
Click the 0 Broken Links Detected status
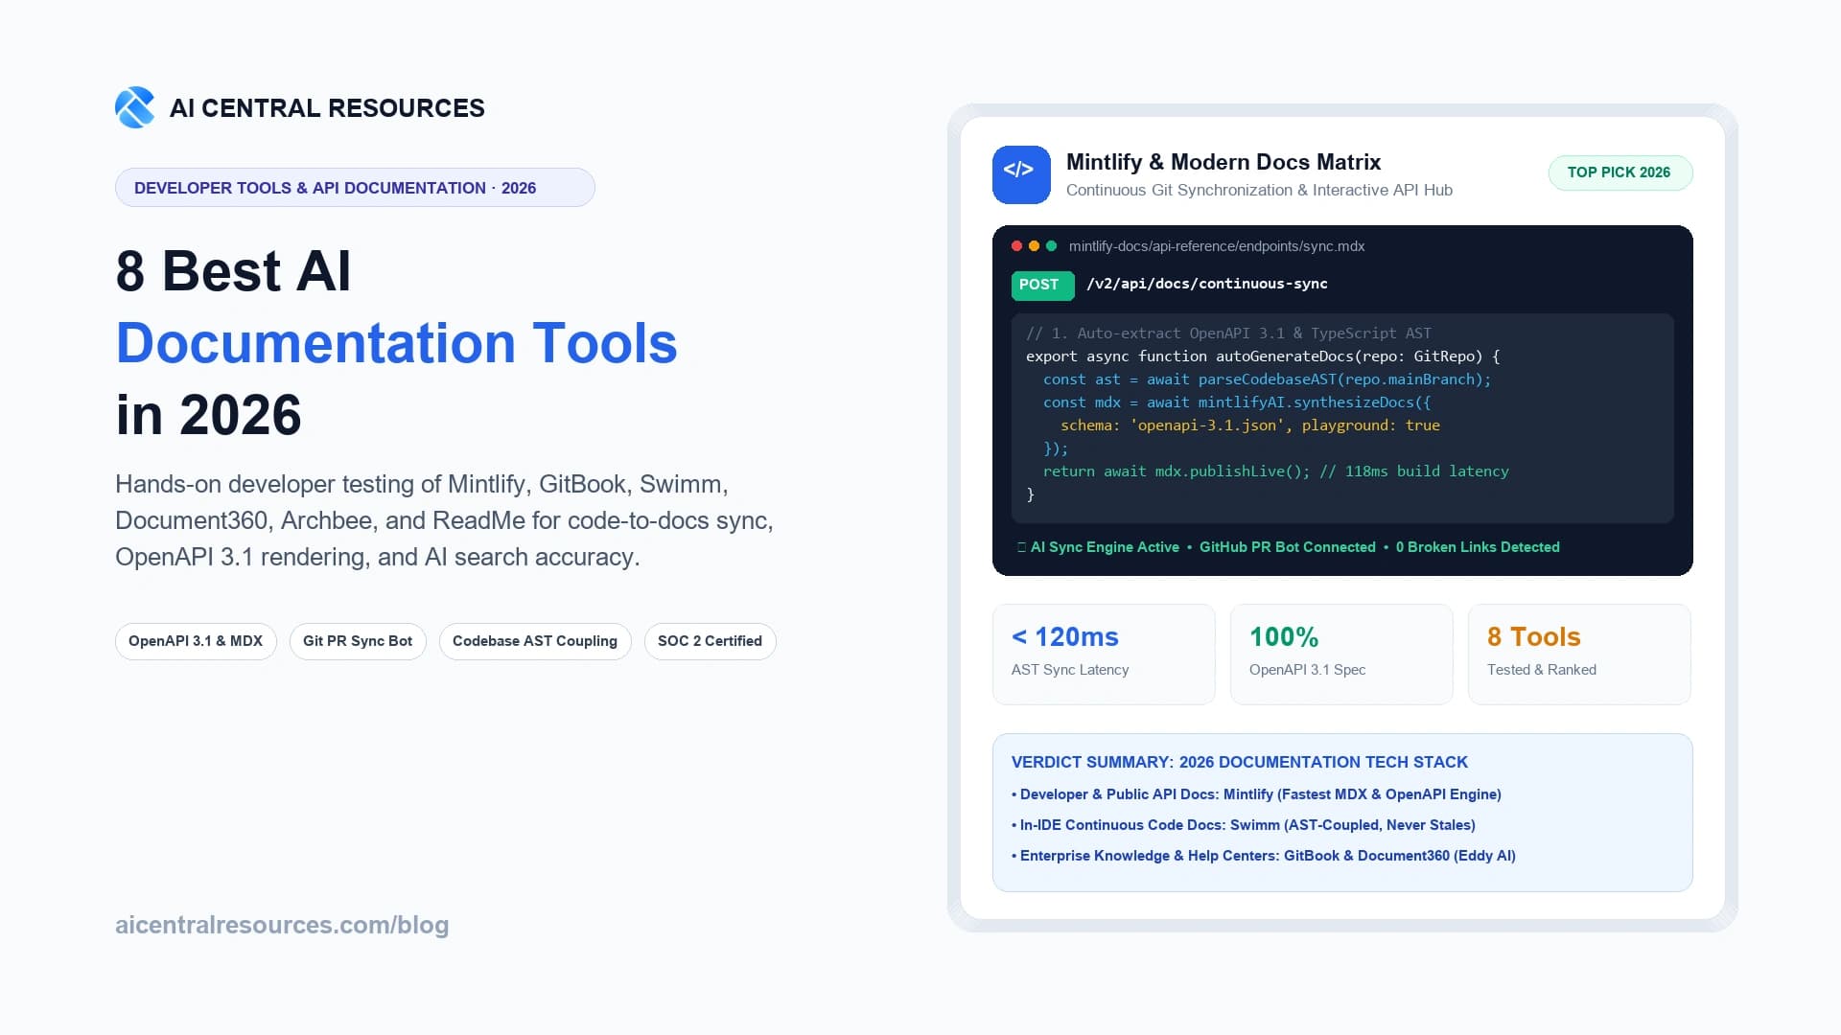click(1478, 547)
